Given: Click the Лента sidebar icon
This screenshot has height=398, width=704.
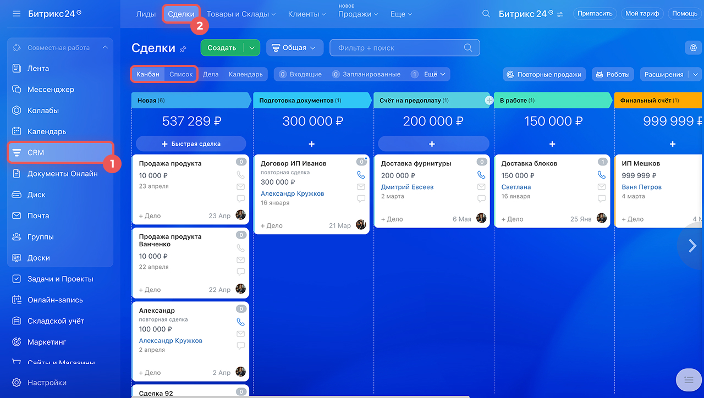Looking at the screenshot, I should 16,68.
